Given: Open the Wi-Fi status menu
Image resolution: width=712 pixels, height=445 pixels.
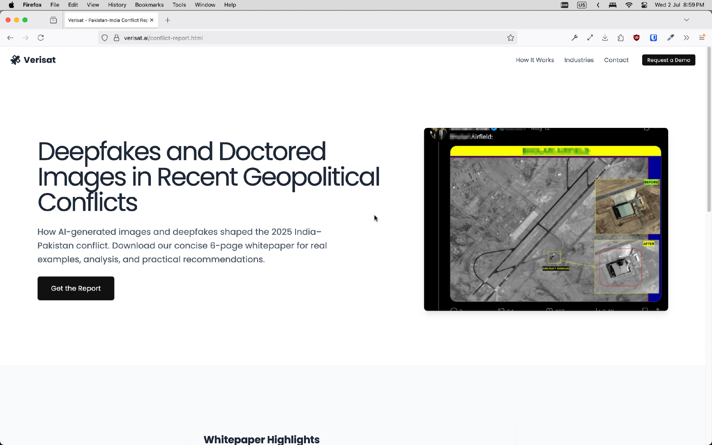Looking at the screenshot, I should pos(629,5).
